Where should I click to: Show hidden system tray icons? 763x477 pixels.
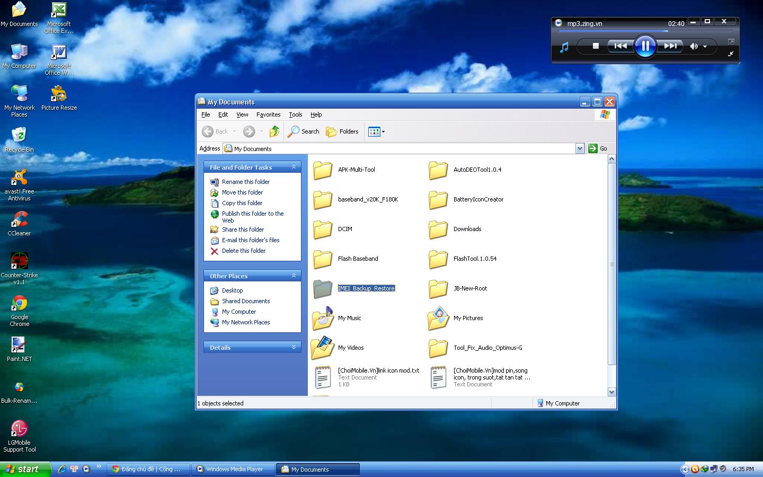685,469
